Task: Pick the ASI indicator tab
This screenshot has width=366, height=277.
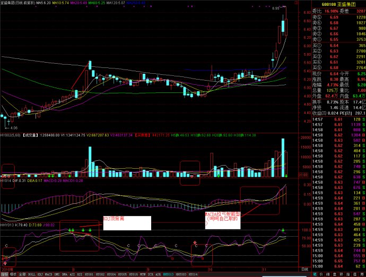Action: pyautogui.click(x=72, y=274)
